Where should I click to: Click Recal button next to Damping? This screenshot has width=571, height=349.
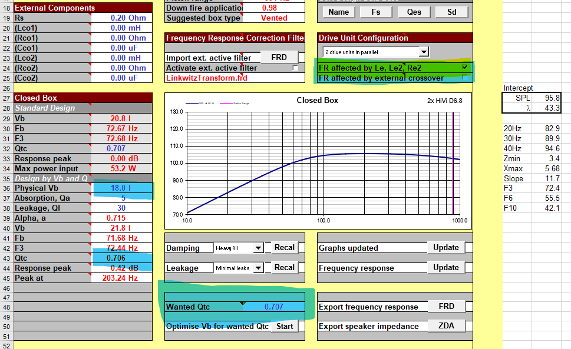(285, 248)
